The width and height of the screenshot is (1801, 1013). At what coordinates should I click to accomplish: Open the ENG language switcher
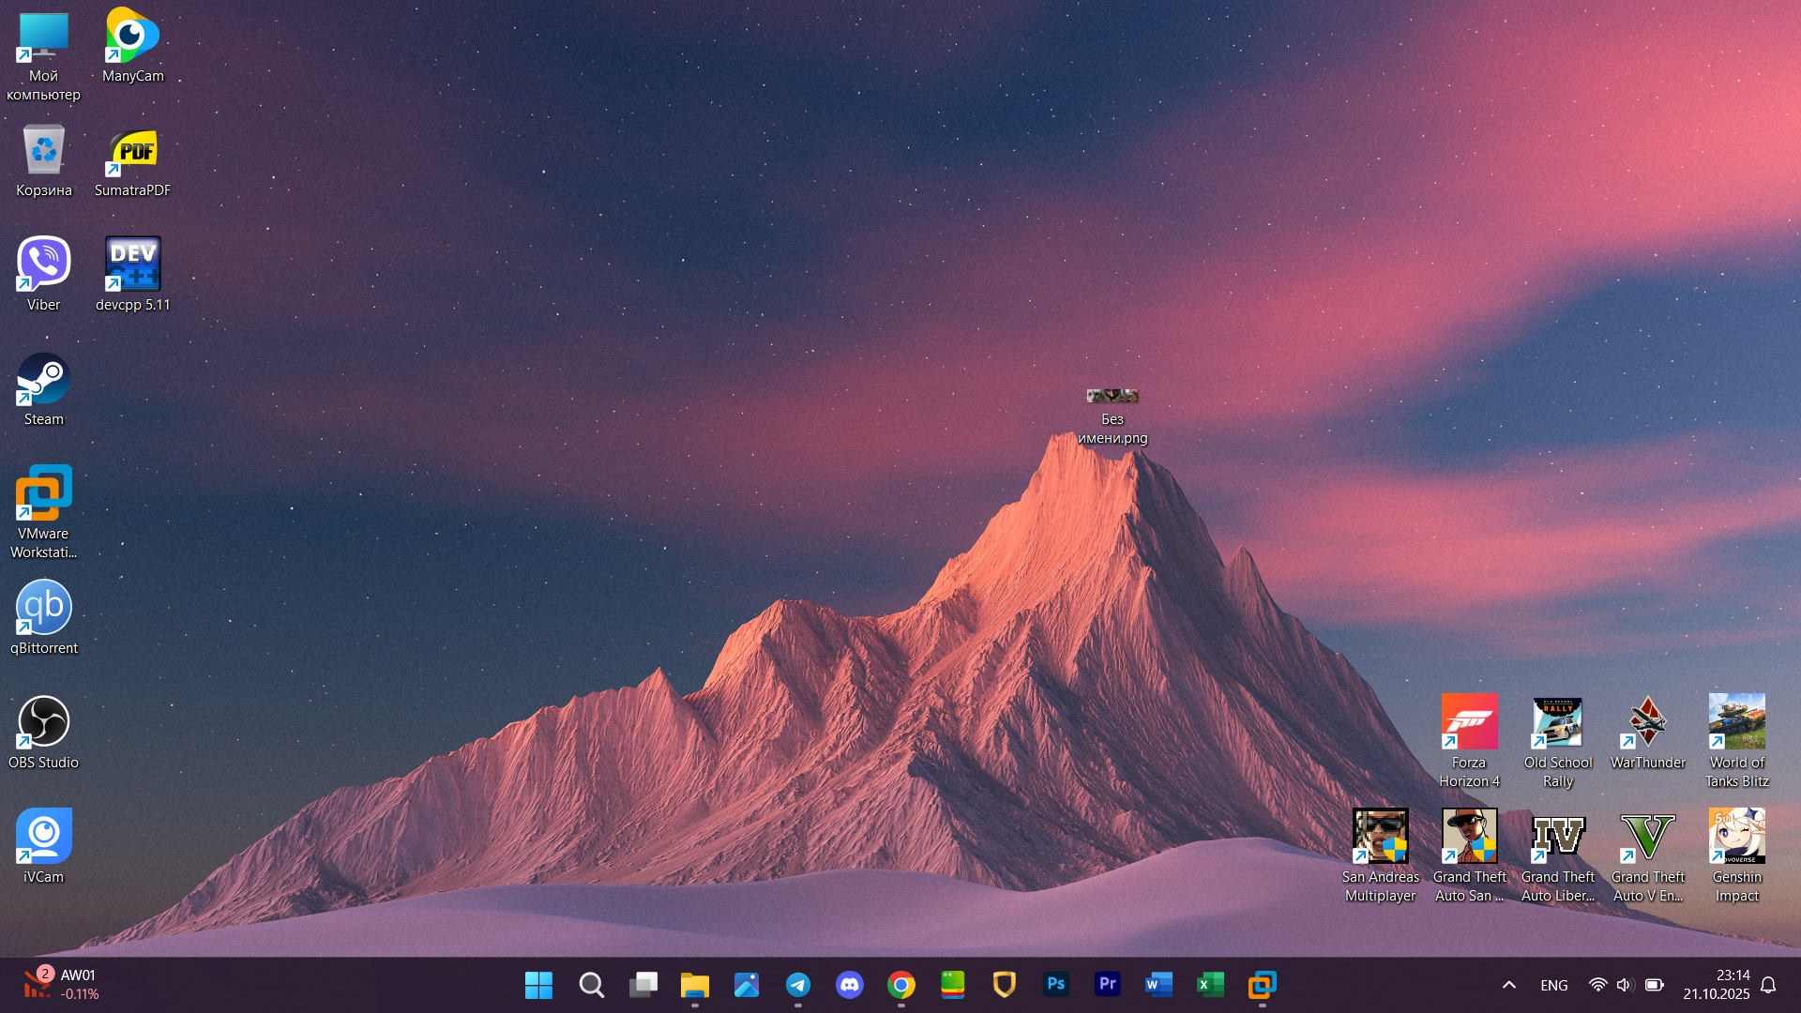(1553, 985)
